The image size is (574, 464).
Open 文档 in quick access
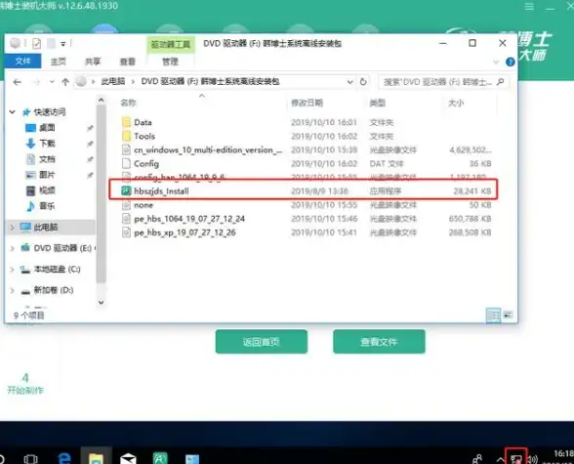pos(47,159)
